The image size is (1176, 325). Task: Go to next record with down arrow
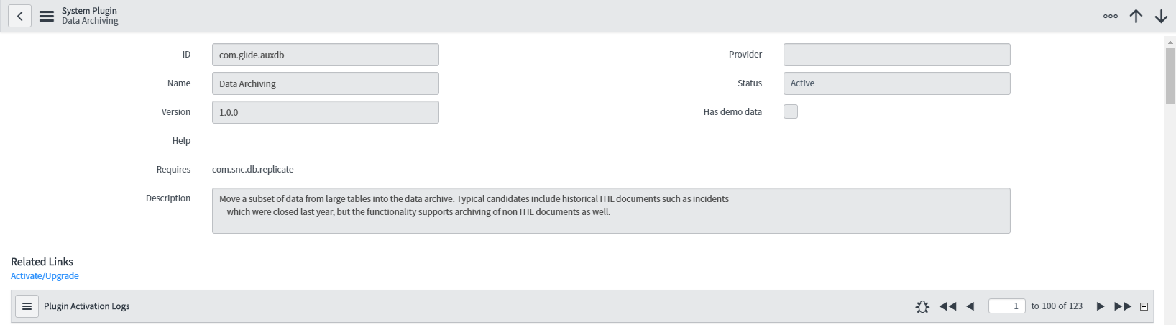point(1161,16)
